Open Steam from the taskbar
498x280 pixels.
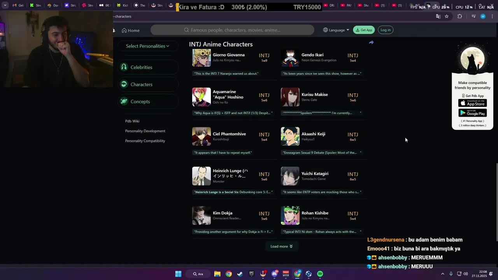point(240,274)
